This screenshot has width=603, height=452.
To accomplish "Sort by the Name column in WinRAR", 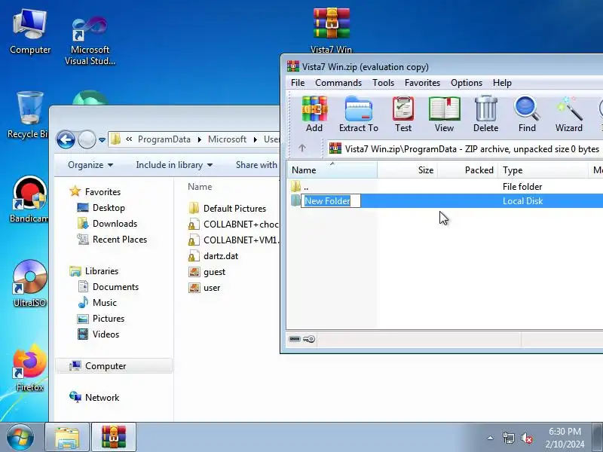I will pos(332,170).
